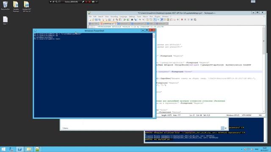Open the Language menu in Notepad++
This screenshot has height=152, width=271.
[123, 16]
